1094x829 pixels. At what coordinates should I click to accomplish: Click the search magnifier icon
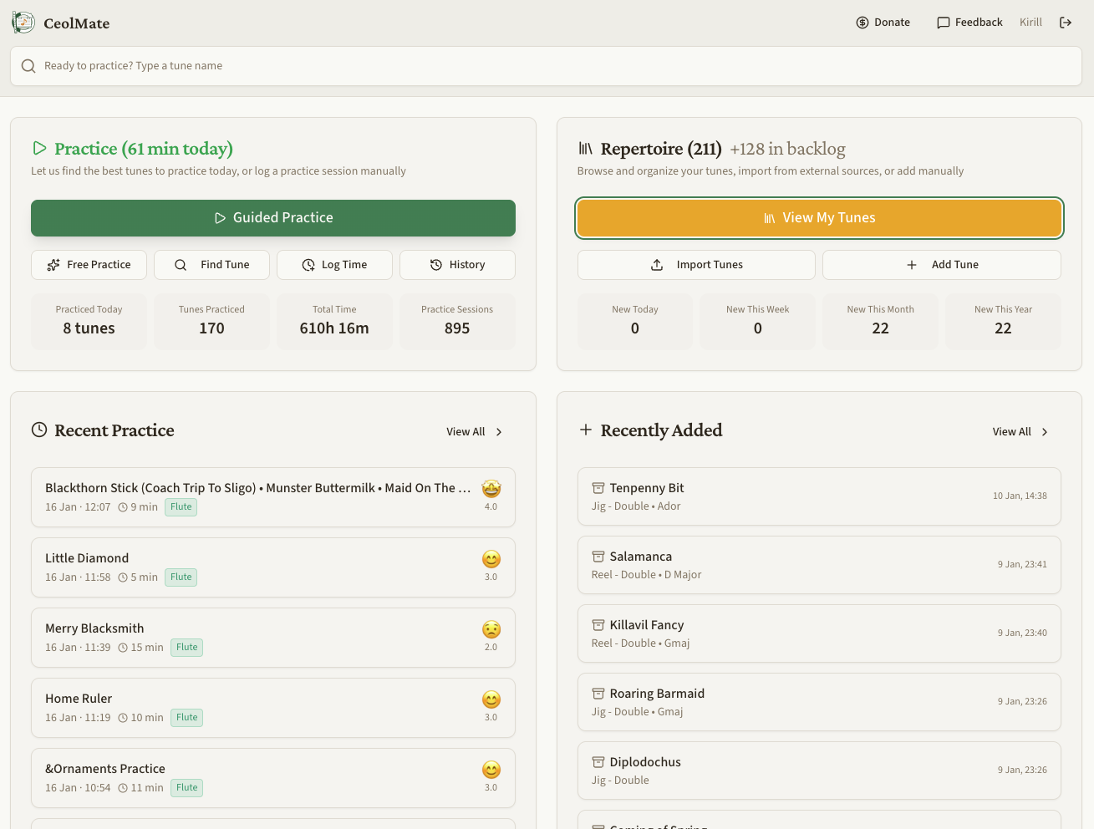click(x=28, y=66)
